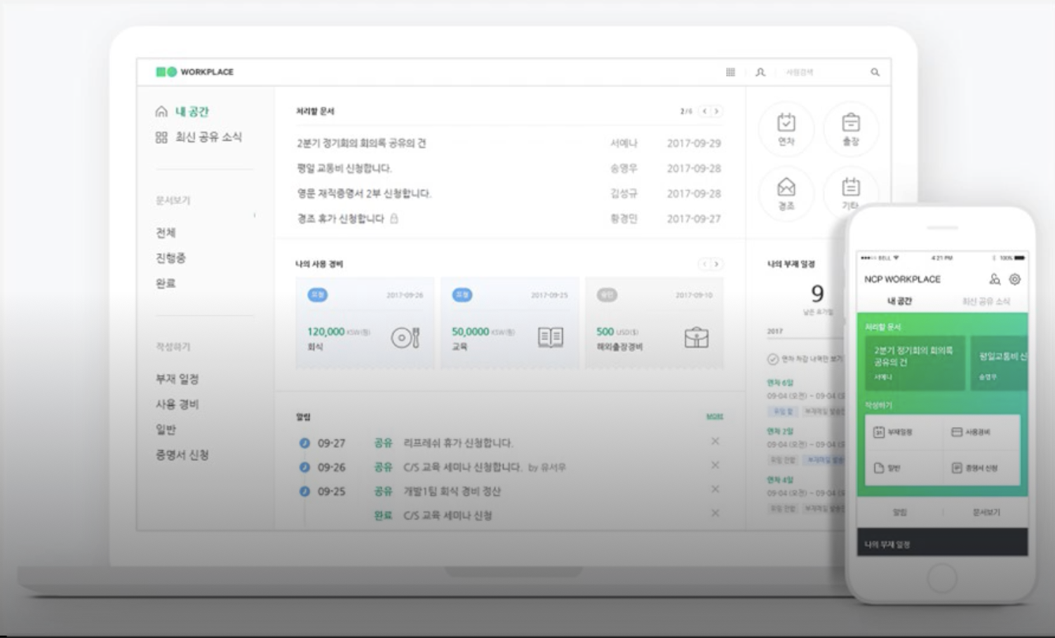Click the 120,000 회식 expense card

pyautogui.click(x=365, y=323)
